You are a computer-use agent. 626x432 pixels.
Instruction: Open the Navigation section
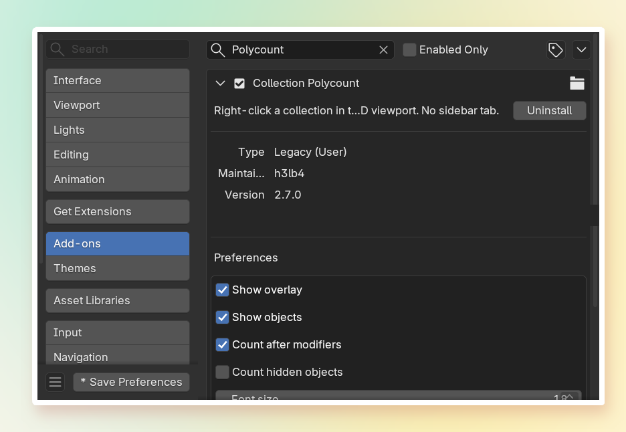[x=118, y=355]
